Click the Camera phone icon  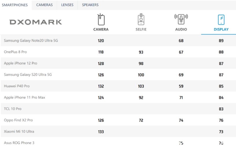(x=101, y=19)
